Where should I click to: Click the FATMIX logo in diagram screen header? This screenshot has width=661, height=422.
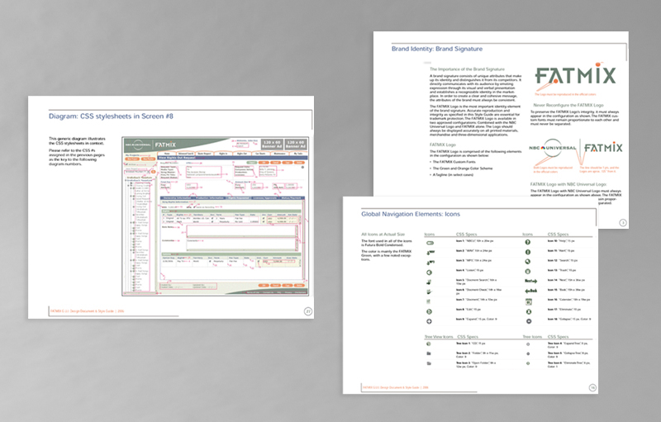point(165,145)
